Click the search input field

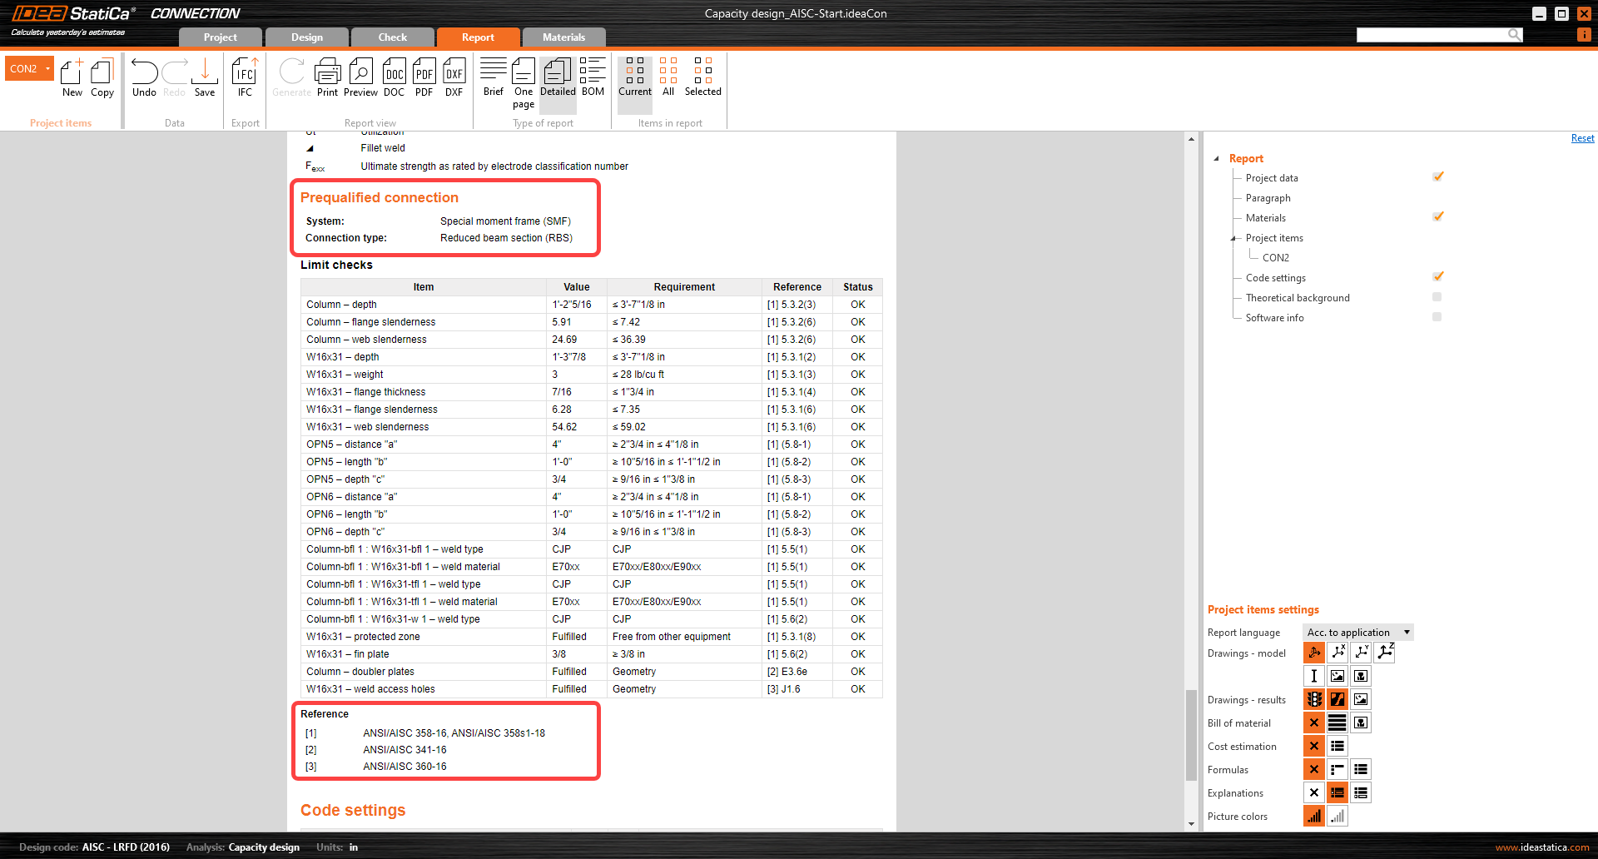pos(1432,35)
